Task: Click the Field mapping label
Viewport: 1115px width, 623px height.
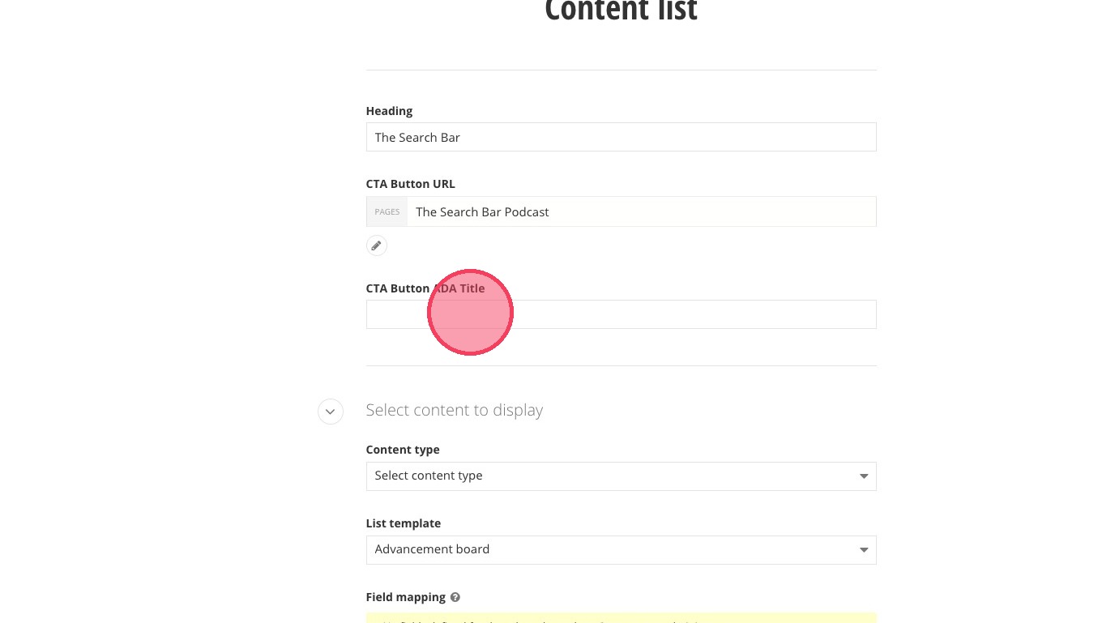Action: [x=405, y=597]
